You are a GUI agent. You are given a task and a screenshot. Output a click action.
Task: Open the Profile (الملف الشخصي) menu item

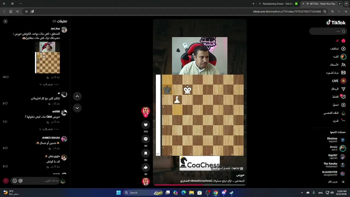pyautogui.click(x=335, y=113)
